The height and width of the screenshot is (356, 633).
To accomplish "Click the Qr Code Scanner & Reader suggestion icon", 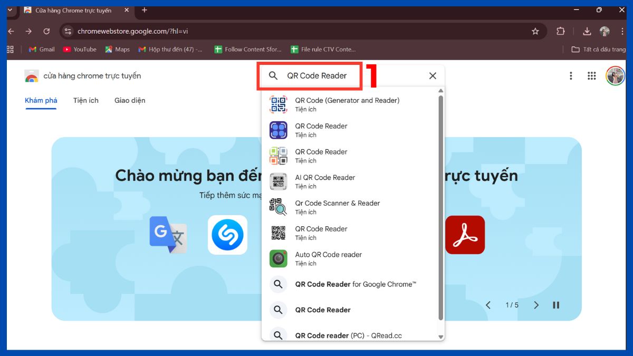I will coord(278,207).
